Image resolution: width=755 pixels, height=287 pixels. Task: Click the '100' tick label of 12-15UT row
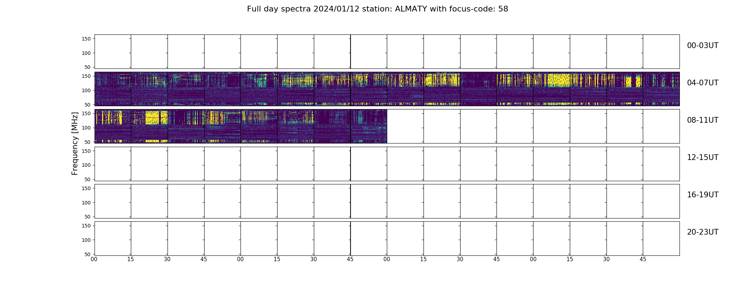pyautogui.click(x=86, y=165)
